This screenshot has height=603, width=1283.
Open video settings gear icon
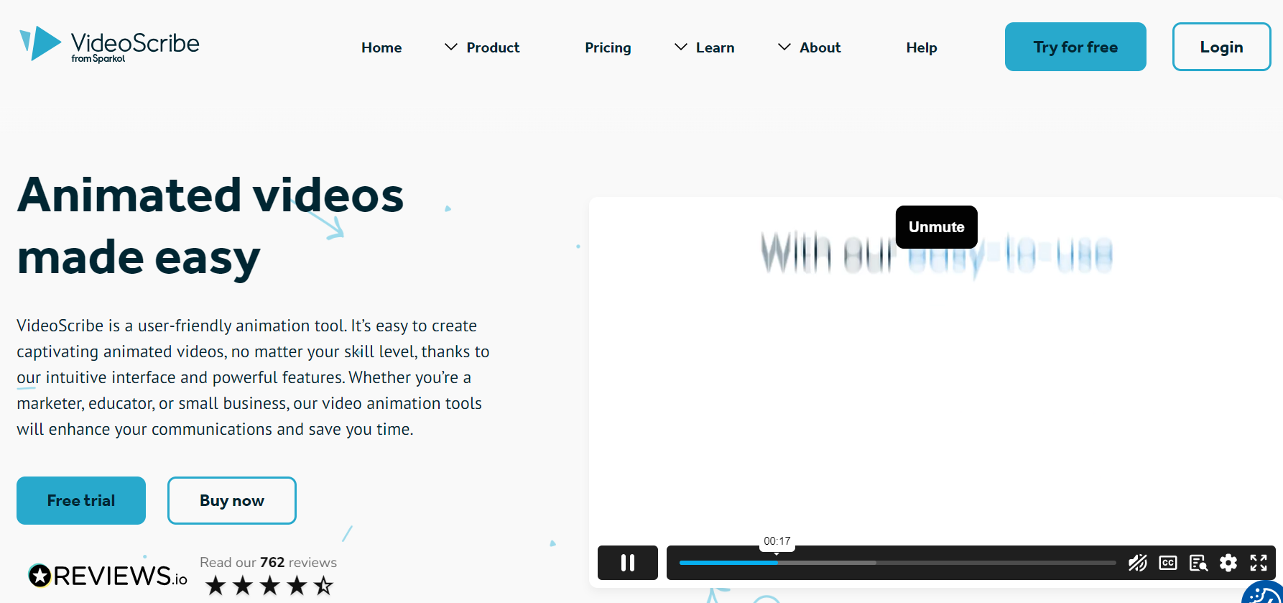(x=1228, y=563)
